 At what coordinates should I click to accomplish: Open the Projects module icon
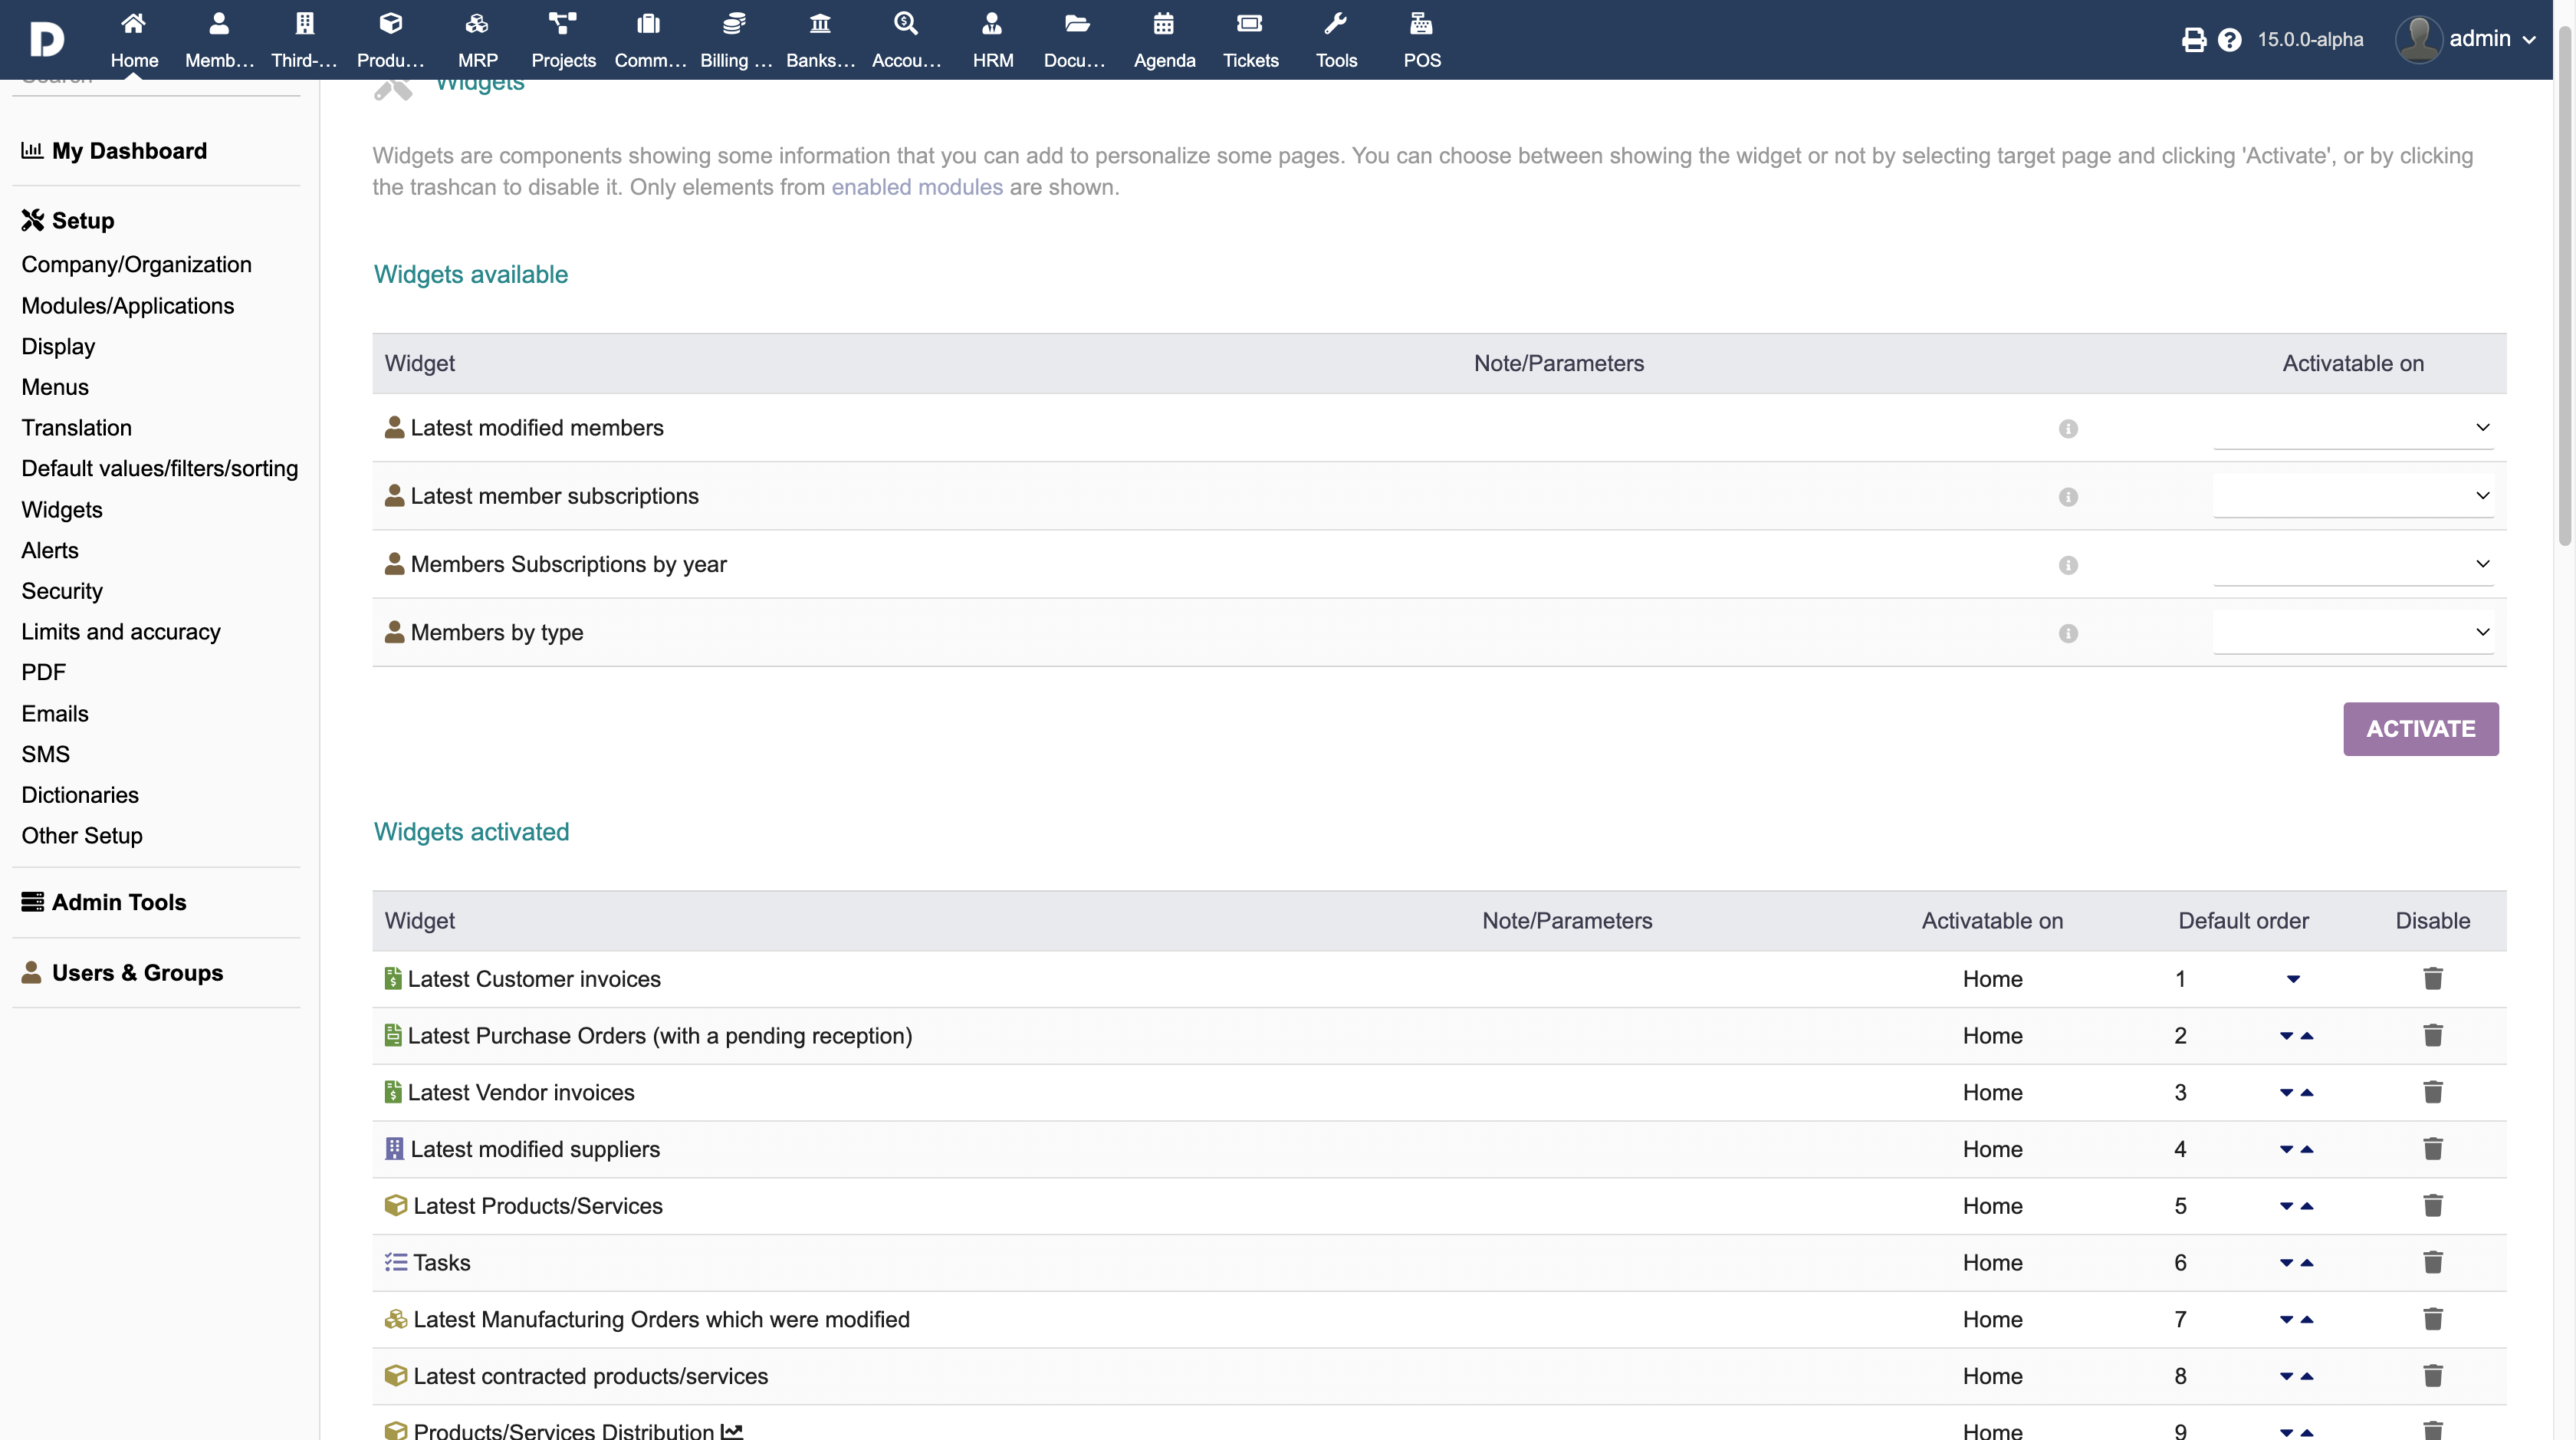click(563, 24)
